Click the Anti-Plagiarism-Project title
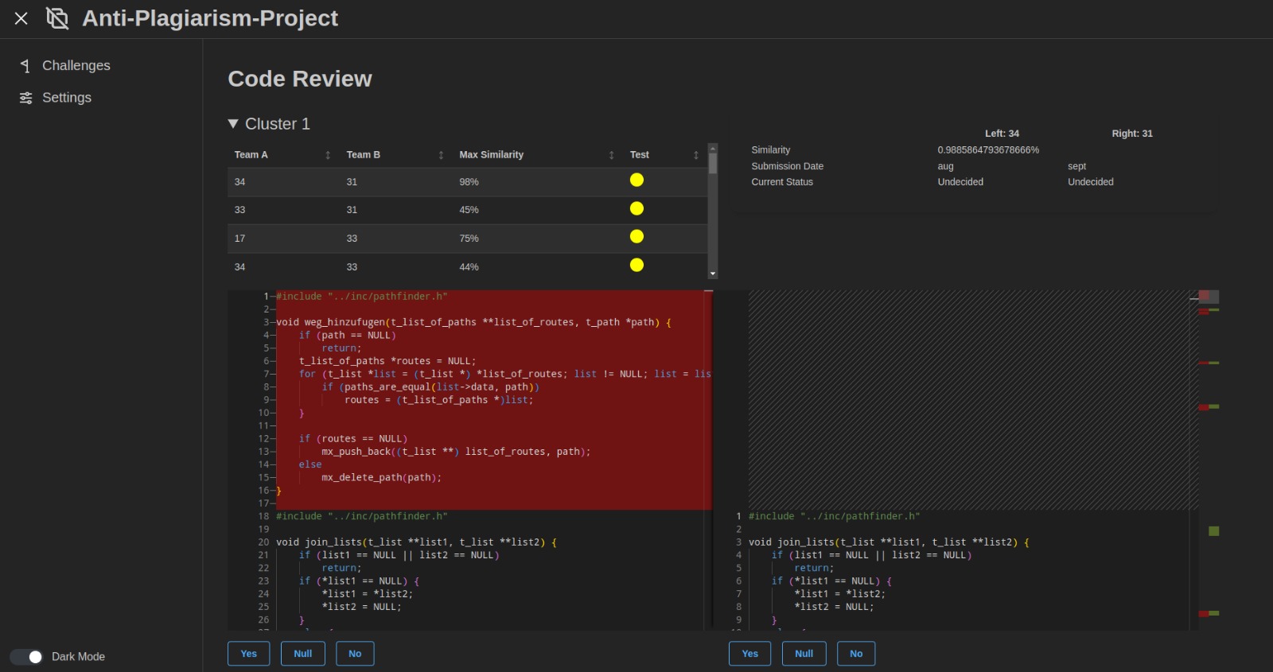Viewport: 1273px width, 672px height. (x=210, y=18)
